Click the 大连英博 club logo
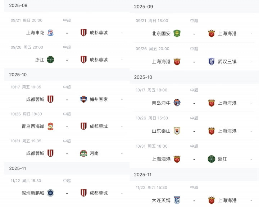The width and height of the screenshot is (259, 209). (x=177, y=200)
